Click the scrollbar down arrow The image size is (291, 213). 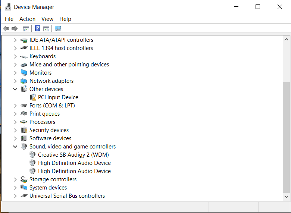pyautogui.click(x=286, y=197)
